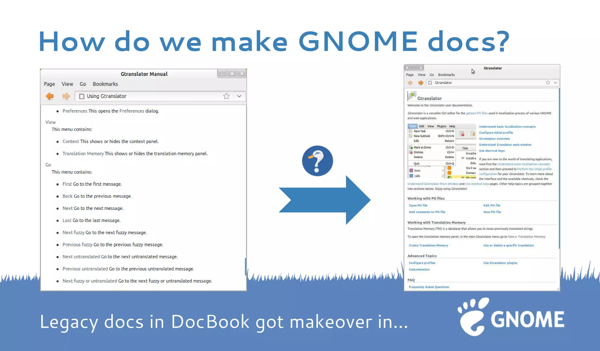Open View menu in Gtranslator Manual window

pyautogui.click(x=67, y=84)
